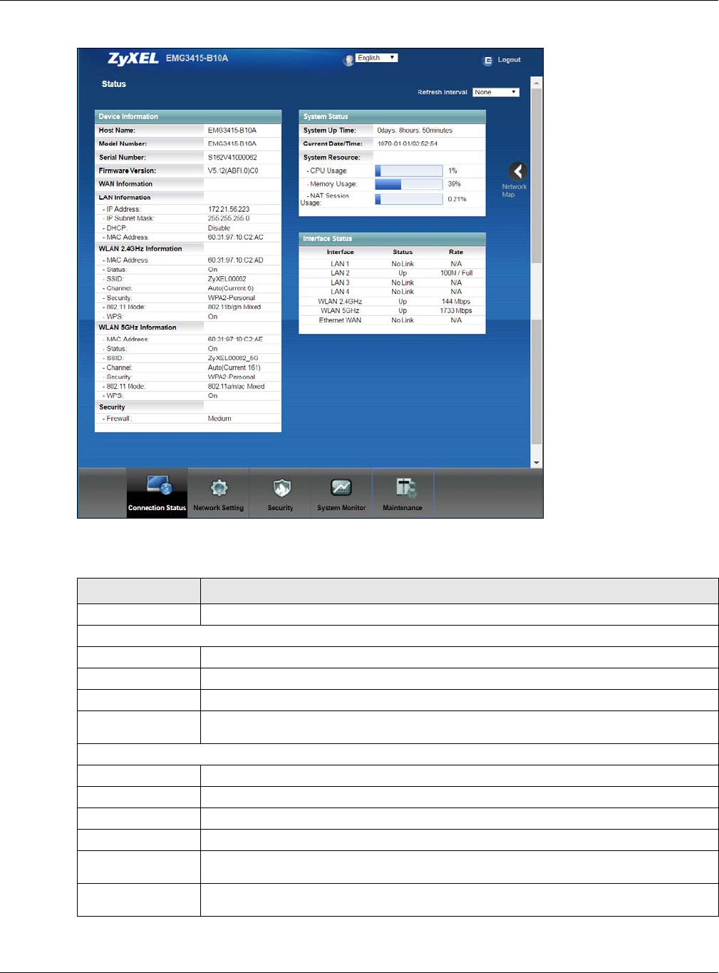Click the Memory Usage progress bar

(x=409, y=184)
